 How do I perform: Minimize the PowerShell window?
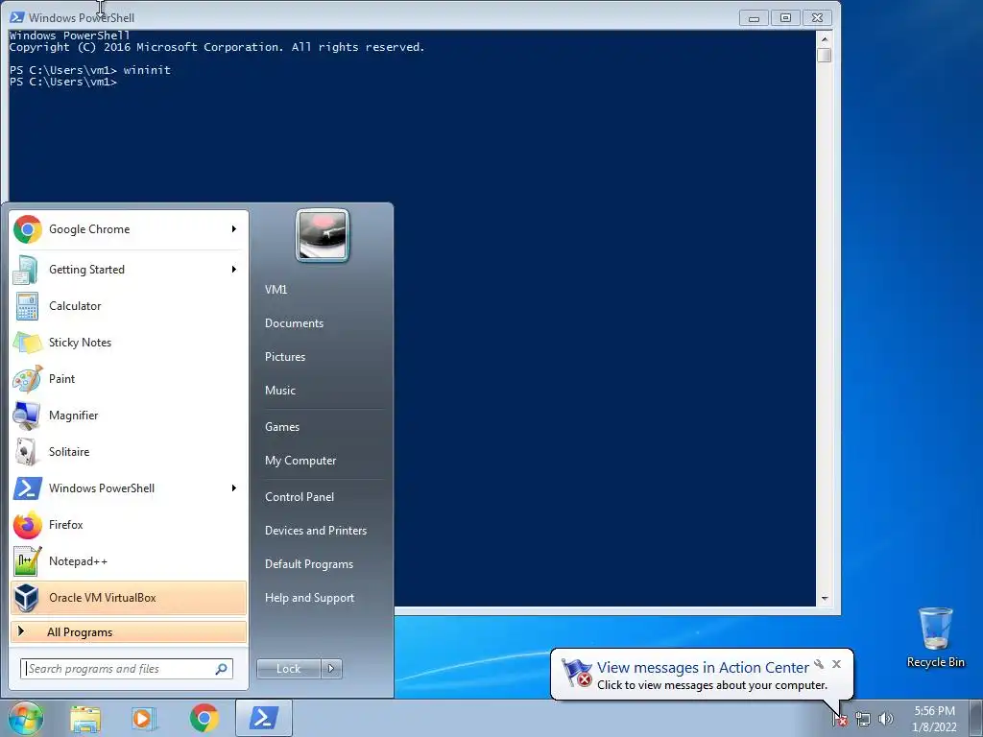click(x=755, y=18)
